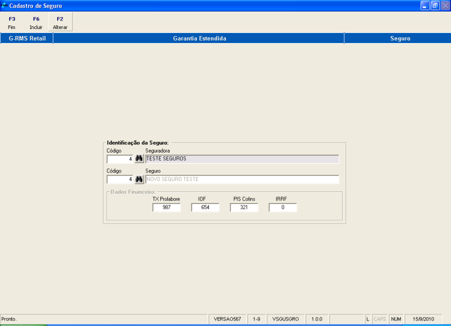Click the IOF label
Screen dimensions: 451x326
click(202, 199)
